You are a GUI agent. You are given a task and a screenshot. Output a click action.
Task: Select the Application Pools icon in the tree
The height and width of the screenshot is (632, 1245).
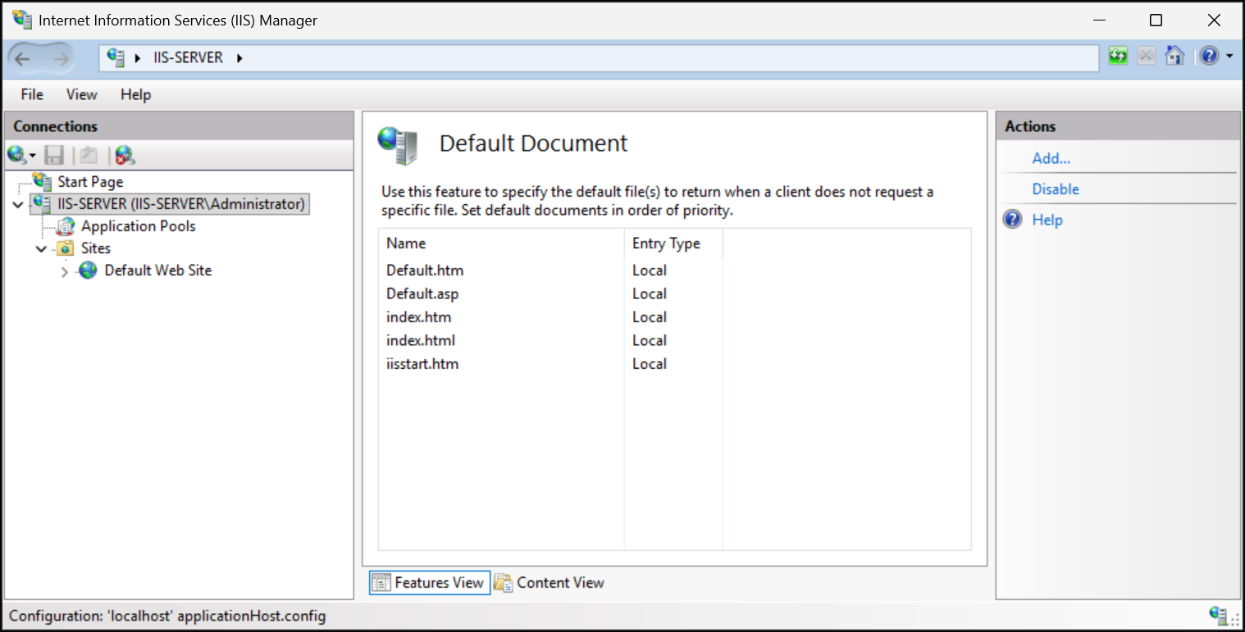pos(66,226)
